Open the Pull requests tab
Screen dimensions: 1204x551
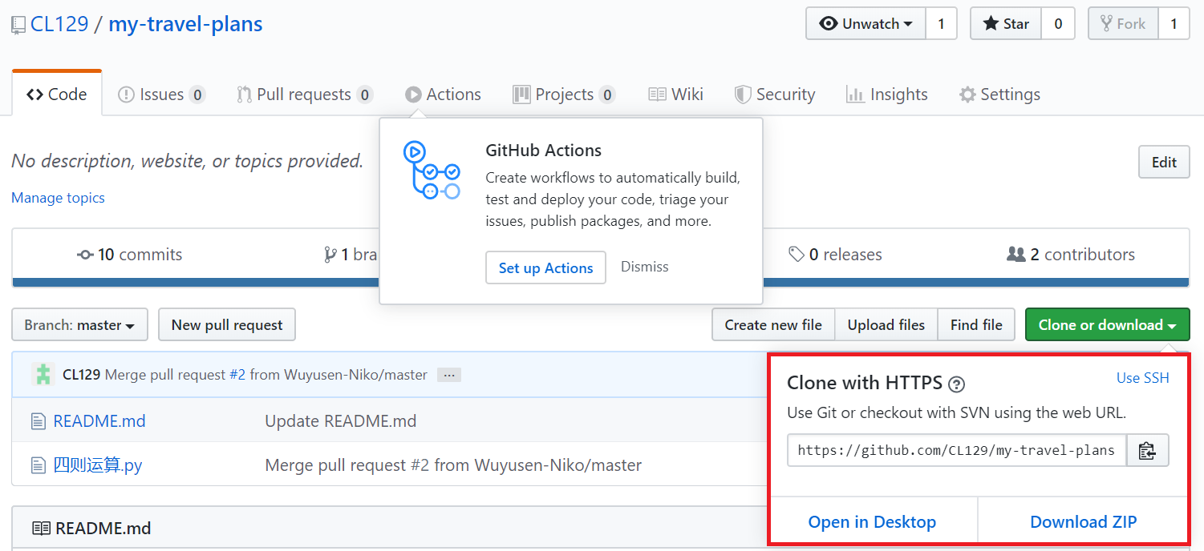click(x=305, y=95)
